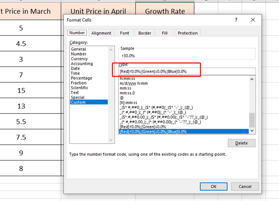Switch to the Border tab
Screen dimensions: 279x201
point(145,33)
